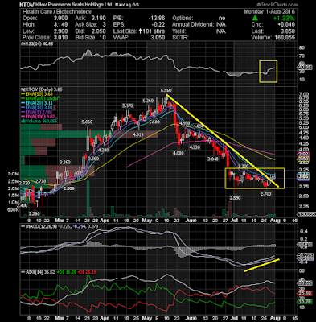Click the 6.950 peak price label

[166, 90]
